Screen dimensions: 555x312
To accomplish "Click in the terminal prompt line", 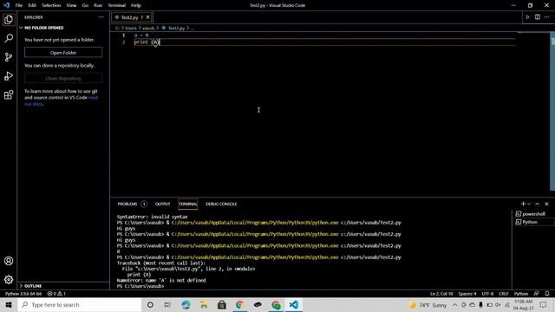I will [140, 286].
